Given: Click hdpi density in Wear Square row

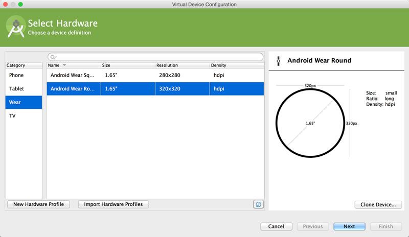Looking at the screenshot, I should coord(237,75).
